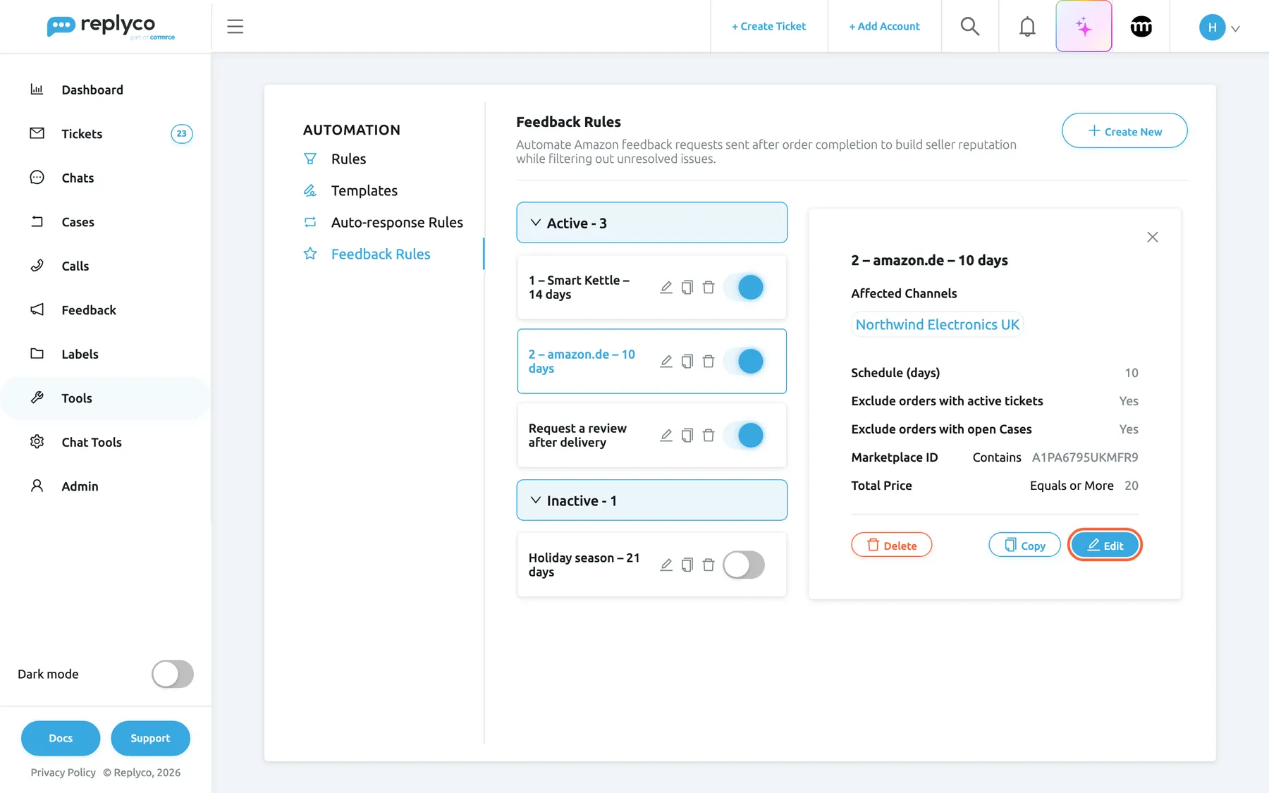Toggle off the amazon.de 10 days rule
The width and height of the screenshot is (1269, 793).
tap(744, 361)
